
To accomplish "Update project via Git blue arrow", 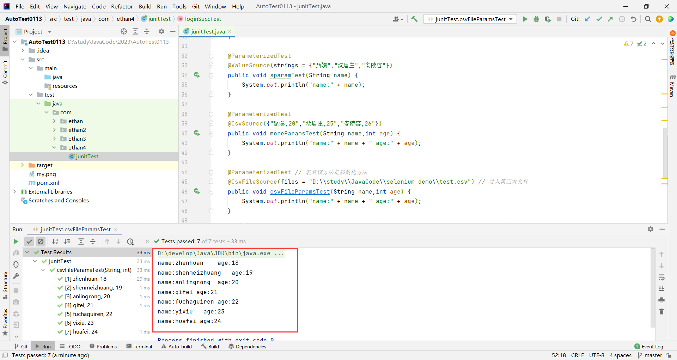I will [x=587, y=19].
